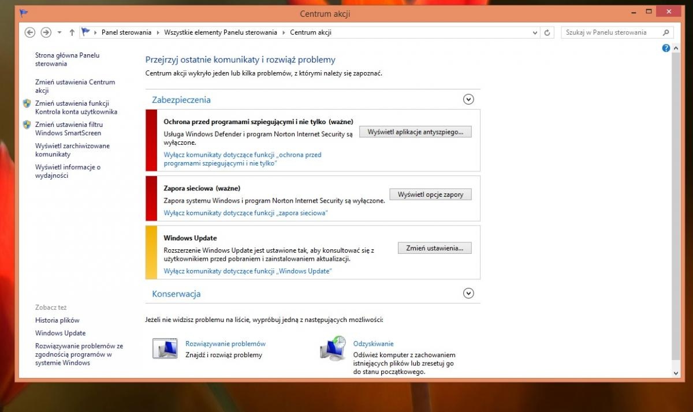Image resolution: width=693 pixels, height=412 pixels.
Task: Click the Odzyskiwanie recovery icon
Action: [333, 349]
